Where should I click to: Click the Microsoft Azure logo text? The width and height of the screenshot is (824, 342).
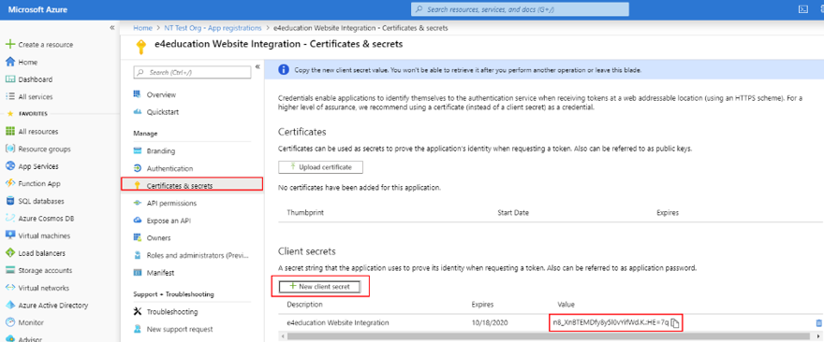pos(37,9)
